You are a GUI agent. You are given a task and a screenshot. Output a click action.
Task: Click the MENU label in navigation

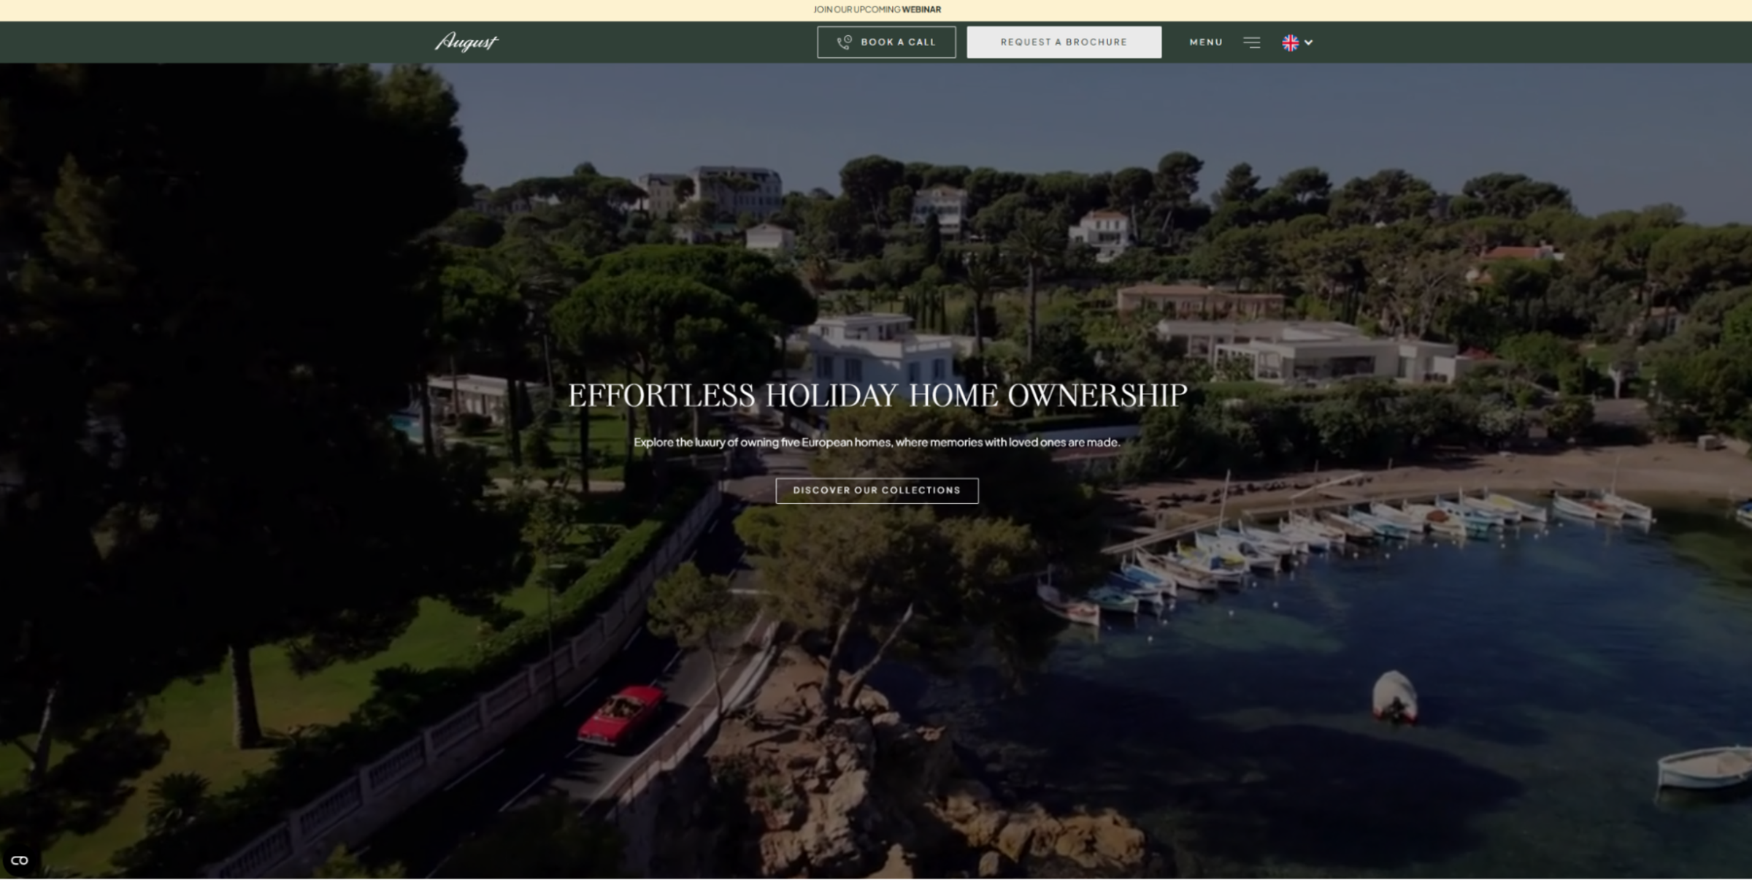coord(1206,42)
